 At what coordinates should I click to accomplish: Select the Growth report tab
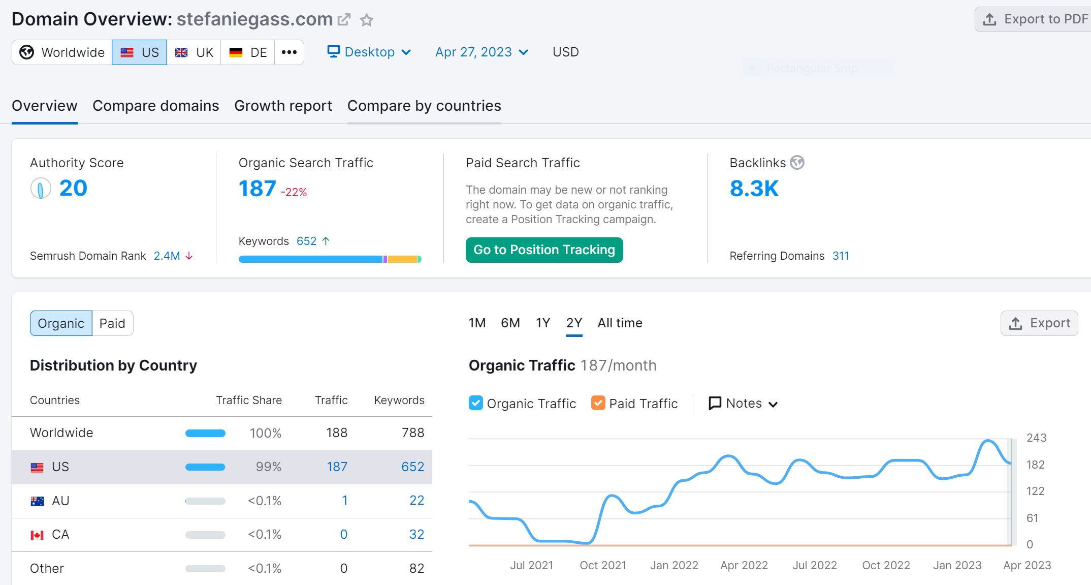point(283,105)
